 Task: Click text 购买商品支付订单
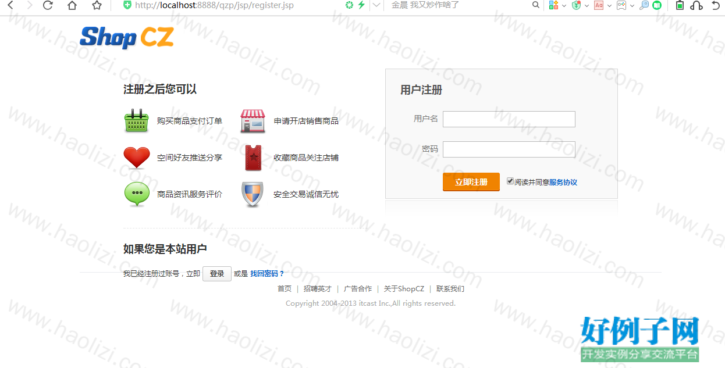point(190,121)
